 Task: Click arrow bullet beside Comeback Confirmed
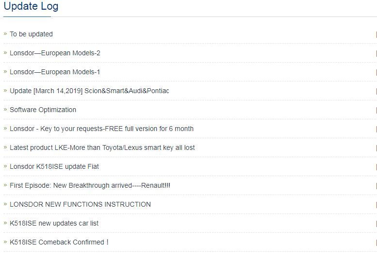pyautogui.click(x=5, y=242)
